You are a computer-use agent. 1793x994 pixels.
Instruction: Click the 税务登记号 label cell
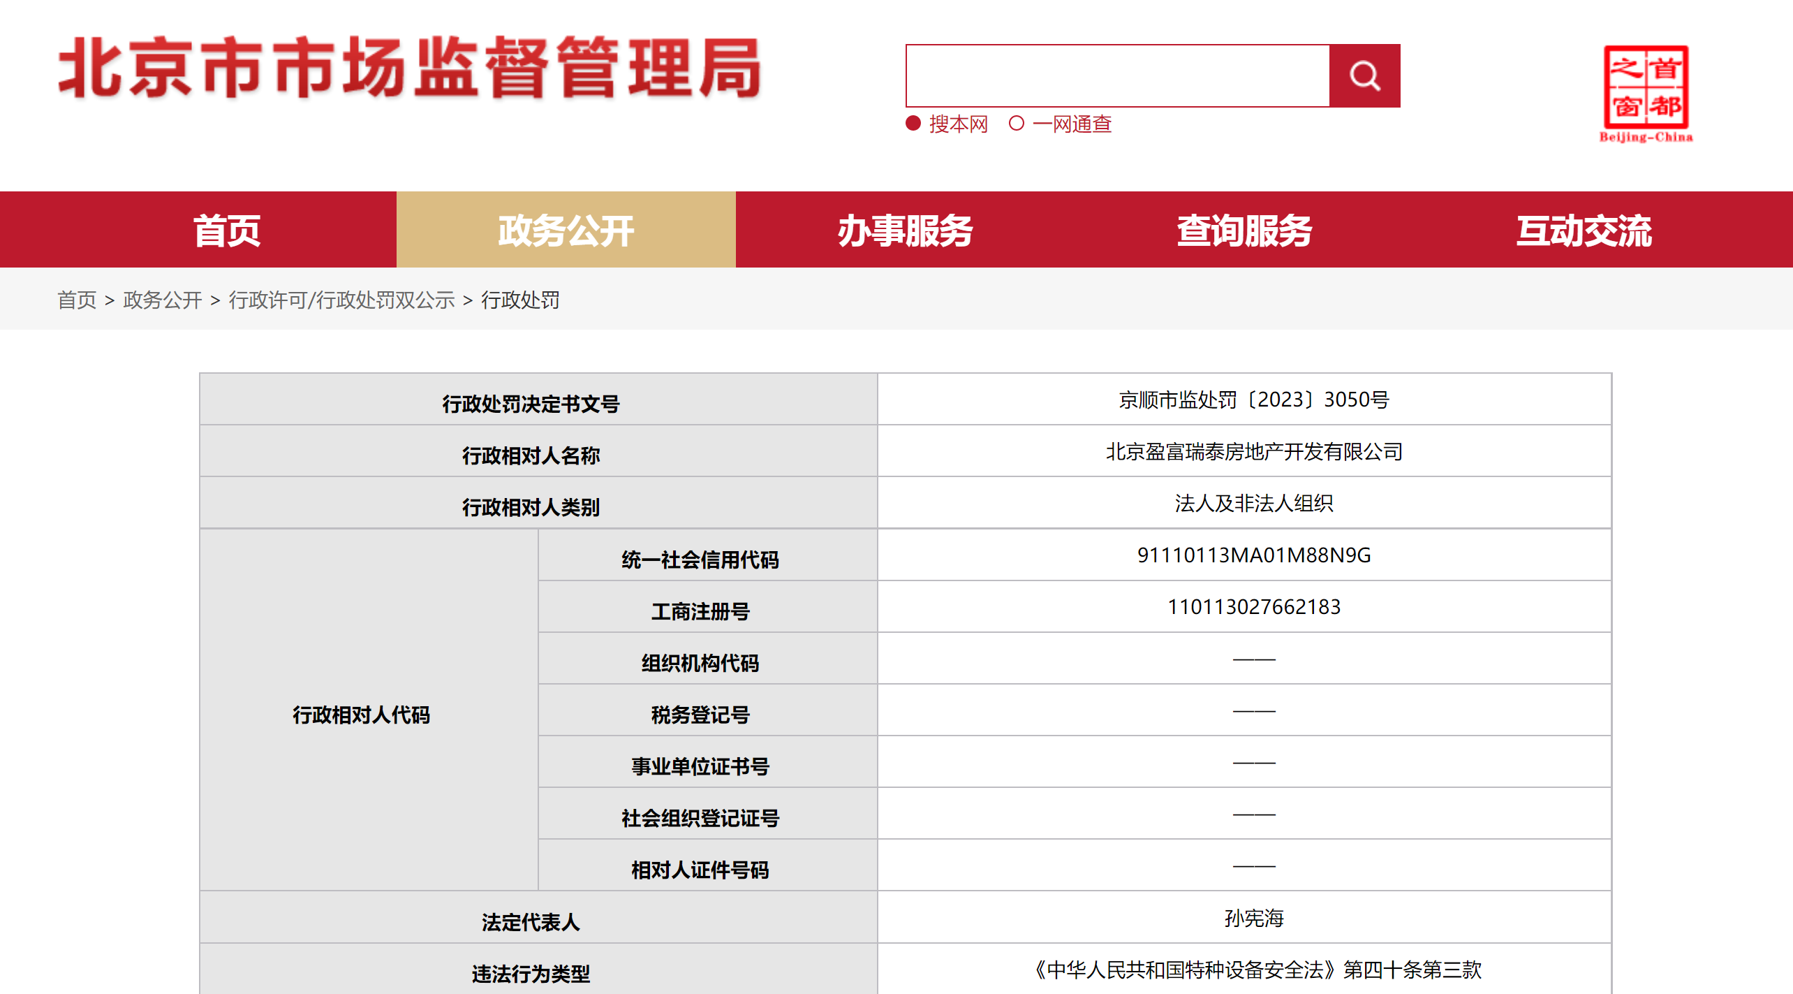pos(707,710)
